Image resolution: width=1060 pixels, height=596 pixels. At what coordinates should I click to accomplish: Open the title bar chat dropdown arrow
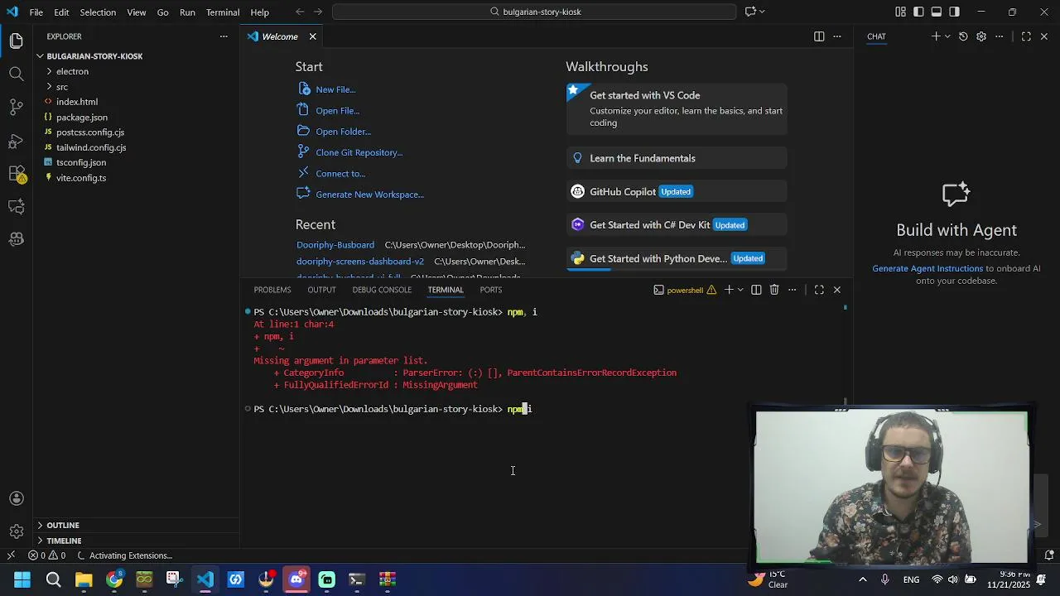pyautogui.click(x=763, y=12)
